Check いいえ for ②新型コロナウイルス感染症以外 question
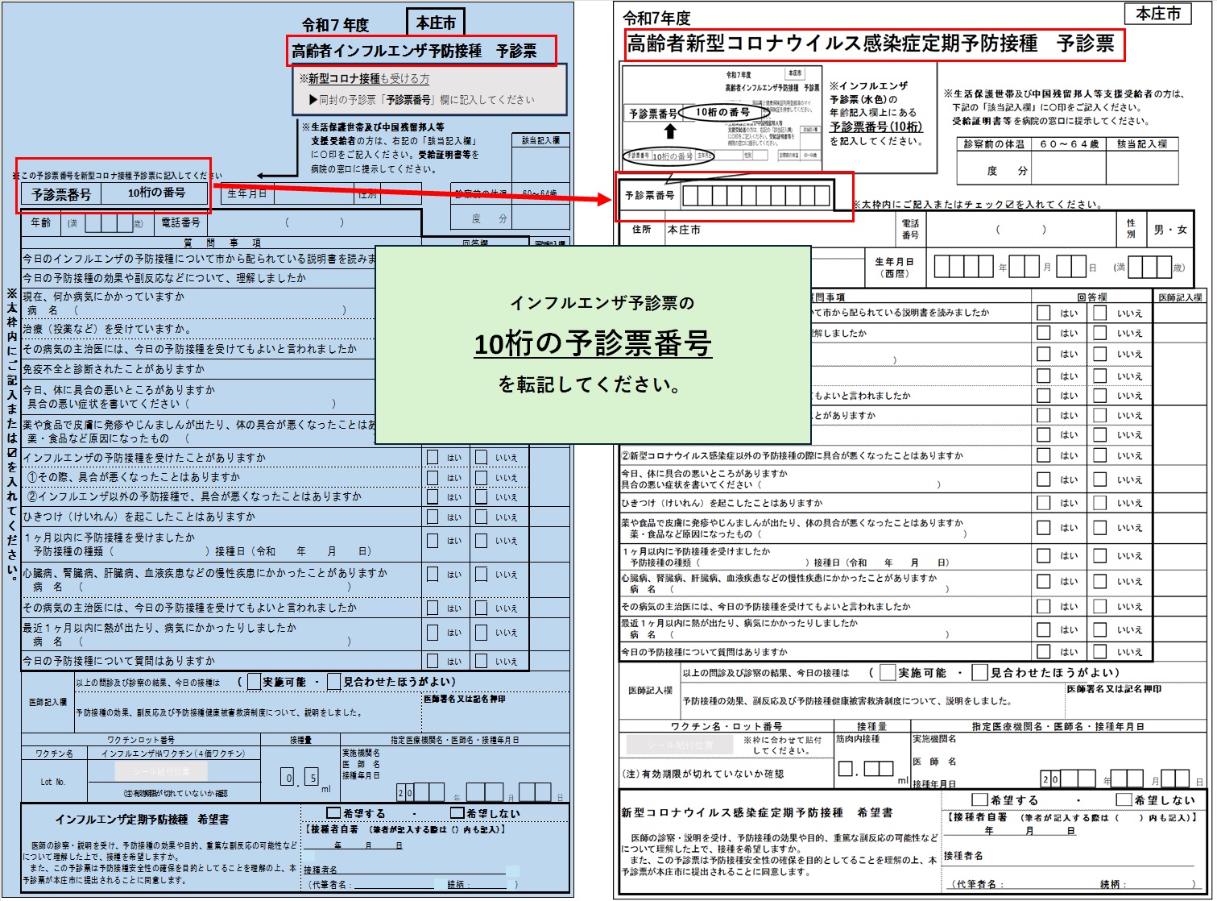The image size is (1217, 901). [1099, 455]
